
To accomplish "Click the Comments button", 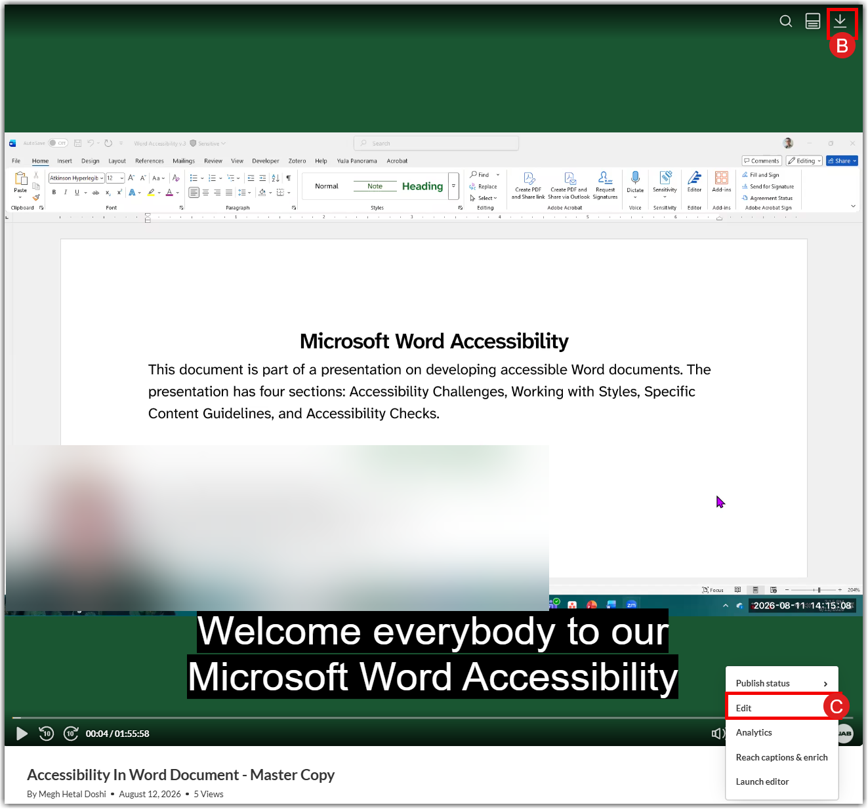I will pyautogui.click(x=762, y=161).
